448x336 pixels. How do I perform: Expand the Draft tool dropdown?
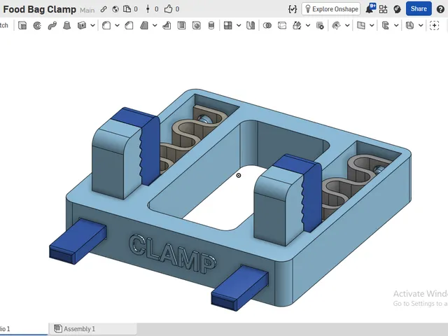[x=155, y=26]
